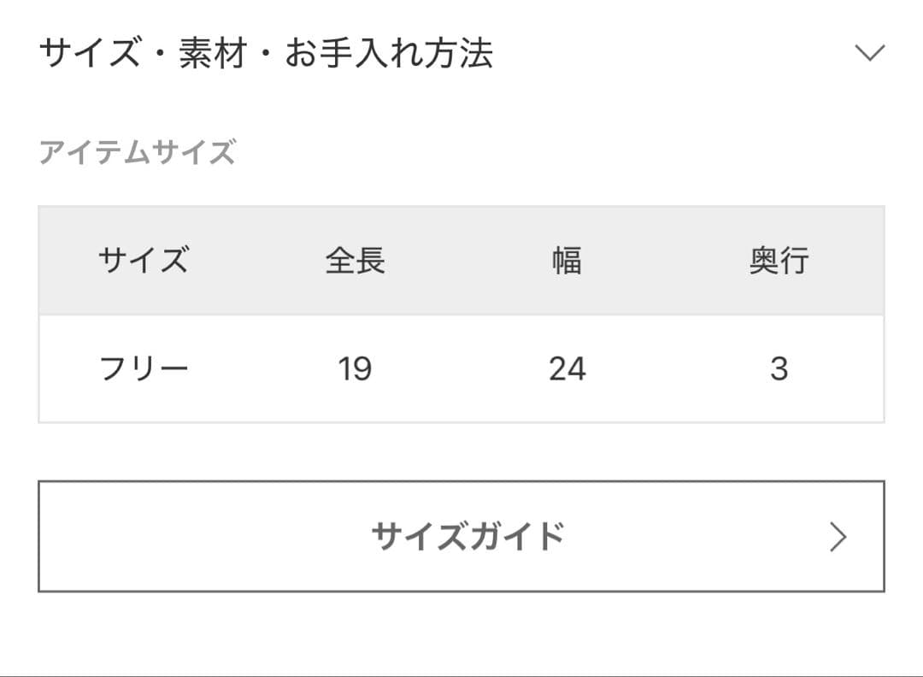Click the サイズ column header in table
This screenshot has width=923, height=677.
[x=144, y=260]
